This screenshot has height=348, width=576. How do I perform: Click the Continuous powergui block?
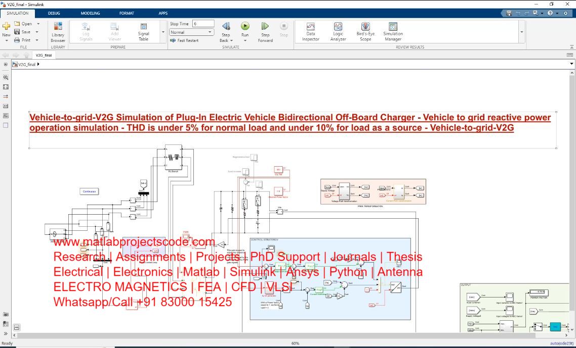click(x=89, y=191)
